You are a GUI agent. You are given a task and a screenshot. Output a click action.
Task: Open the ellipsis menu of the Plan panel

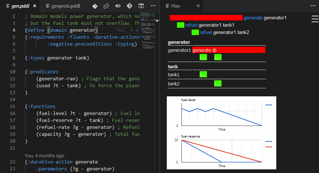click(313, 6)
